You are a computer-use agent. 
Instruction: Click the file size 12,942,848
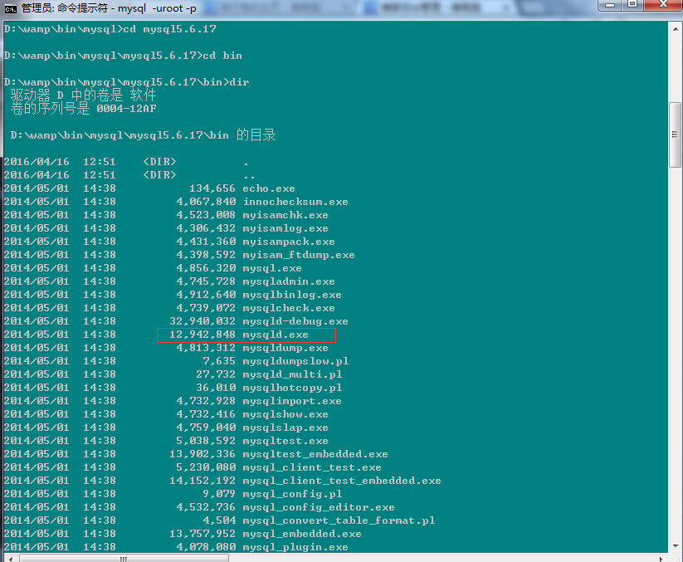click(x=202, y=335)
